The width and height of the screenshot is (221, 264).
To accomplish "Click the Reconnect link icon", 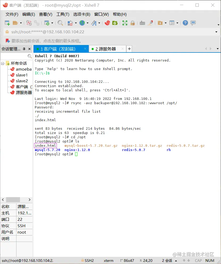I will tap(36, 23).
